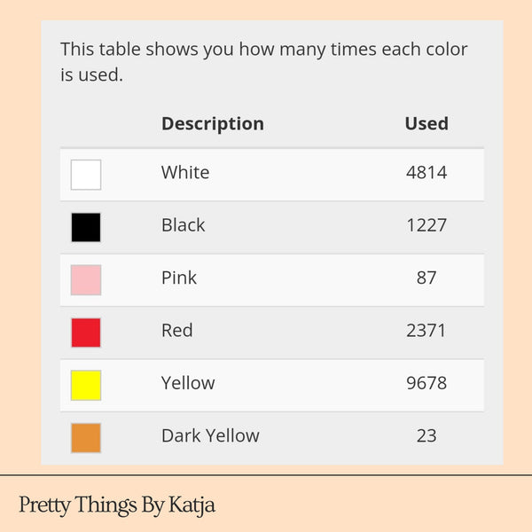
Task: Click the White color swatch
Action: (86, 175)
